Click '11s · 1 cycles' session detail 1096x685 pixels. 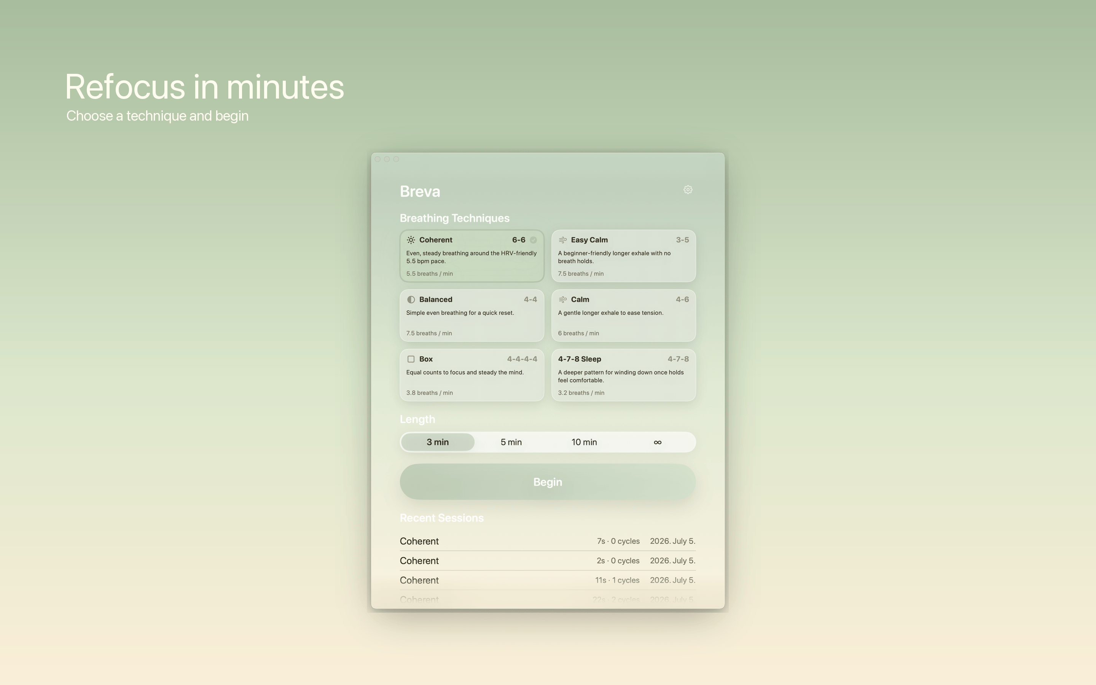pos(617,580)
